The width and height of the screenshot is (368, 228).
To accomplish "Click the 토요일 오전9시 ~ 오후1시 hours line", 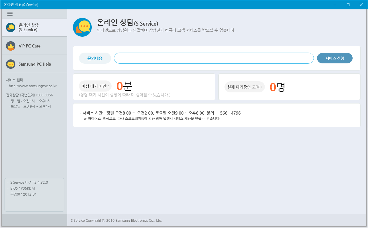I will (x=30, y=106).
